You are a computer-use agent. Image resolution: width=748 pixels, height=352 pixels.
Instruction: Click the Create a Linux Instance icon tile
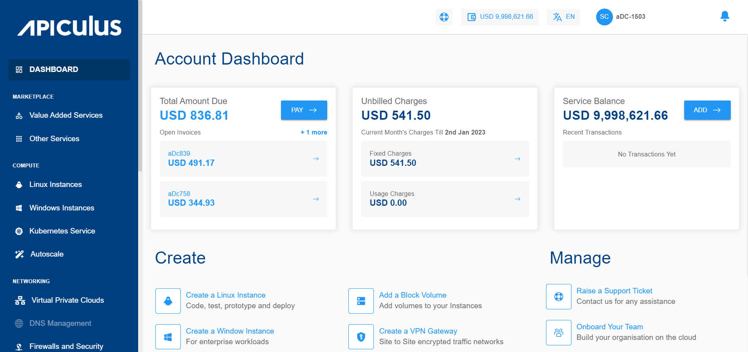(x=168, y=301)
